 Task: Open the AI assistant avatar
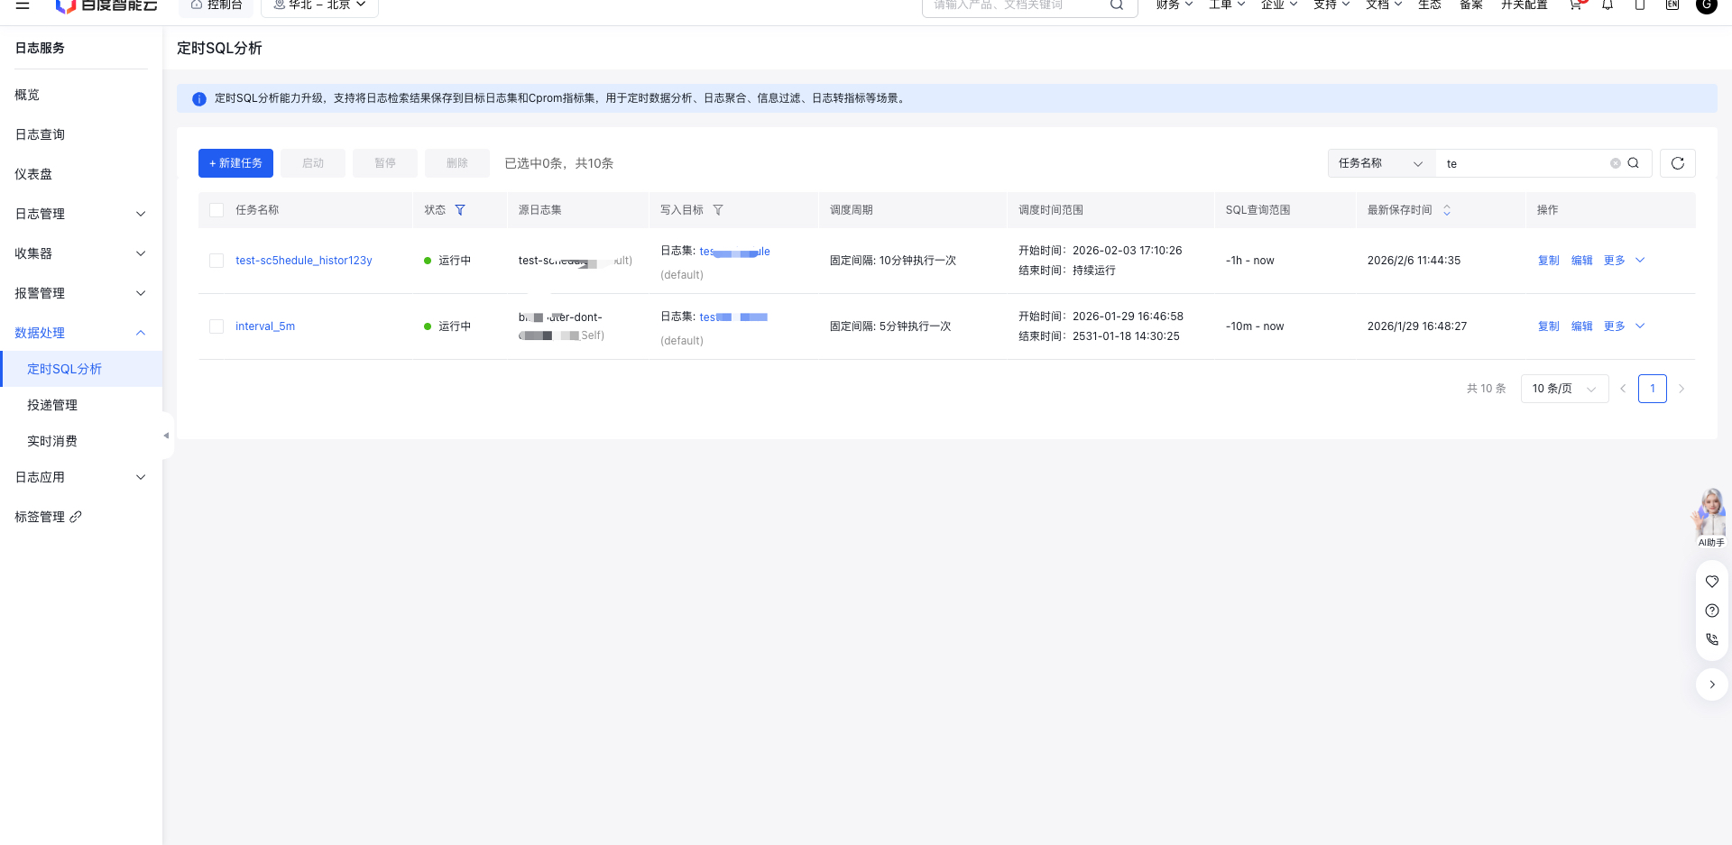[1710, 518]
